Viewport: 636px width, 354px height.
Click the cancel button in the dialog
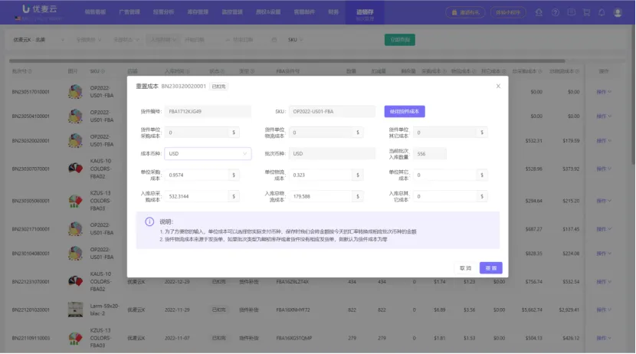tap(465, 268)
